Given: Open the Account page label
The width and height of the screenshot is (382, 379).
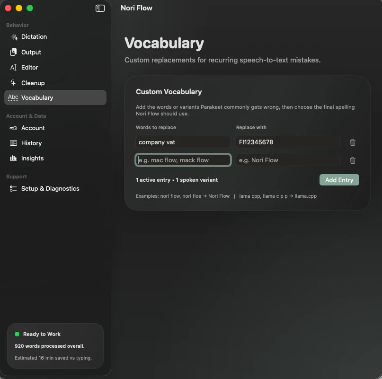Looking at the screenshot, I should (x=33, y=128).
